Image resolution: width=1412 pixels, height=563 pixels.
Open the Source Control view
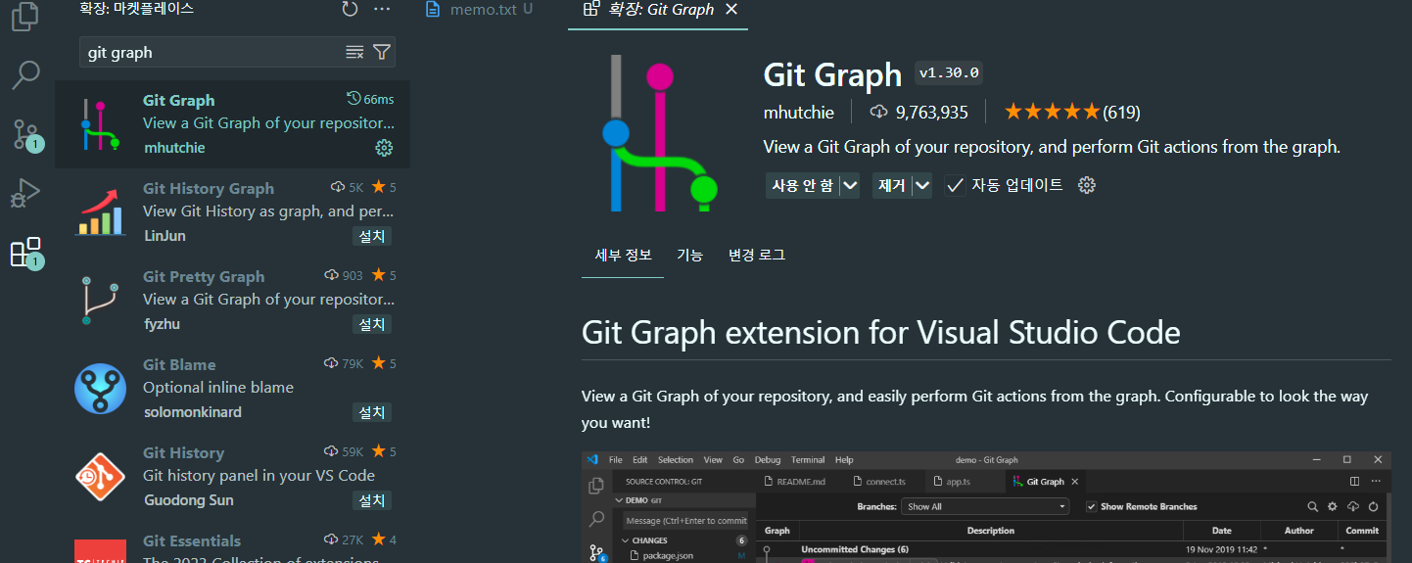(25, 134)
